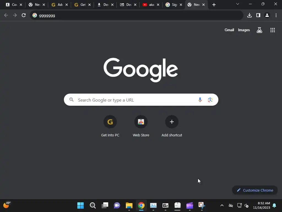The image size is (282, 212).
Task: Start voice search with microphone icon
Action: tap(200, 100)
